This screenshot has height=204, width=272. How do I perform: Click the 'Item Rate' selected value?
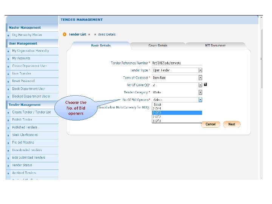[159, 78]
